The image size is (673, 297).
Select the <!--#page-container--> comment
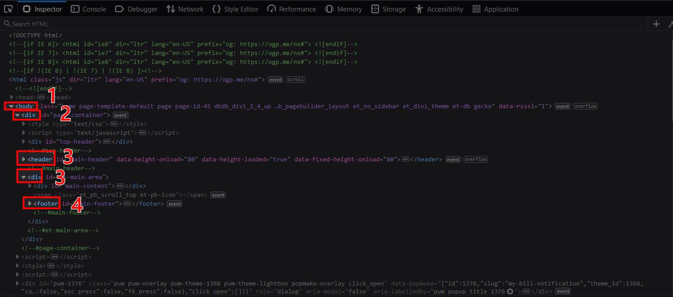coord(60,248)
